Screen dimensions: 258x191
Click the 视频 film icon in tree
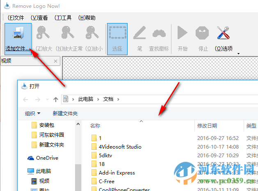coord(34,181)
